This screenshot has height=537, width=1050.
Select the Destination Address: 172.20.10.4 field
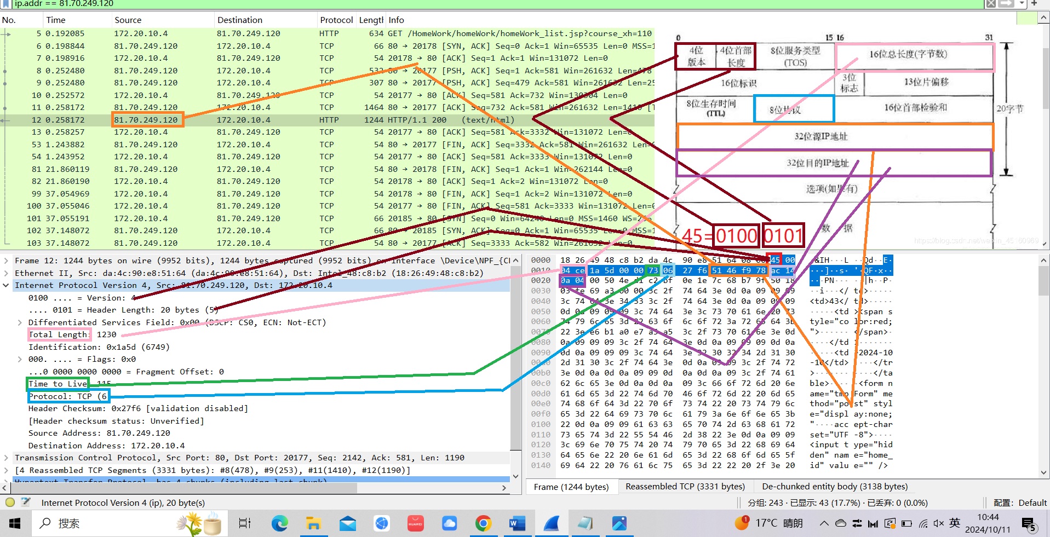click(x=107, y=446)
